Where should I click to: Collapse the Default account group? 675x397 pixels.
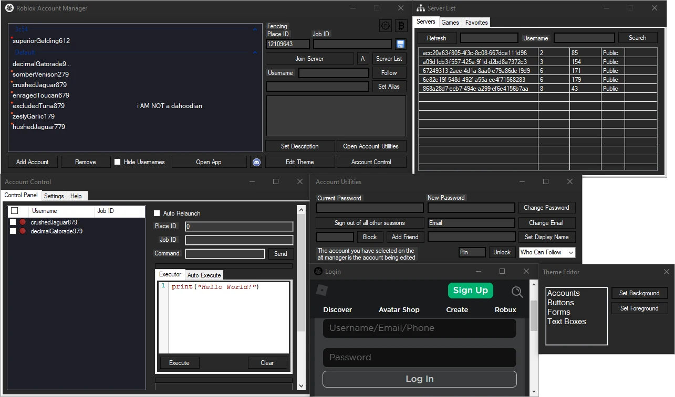click(256, 52)
